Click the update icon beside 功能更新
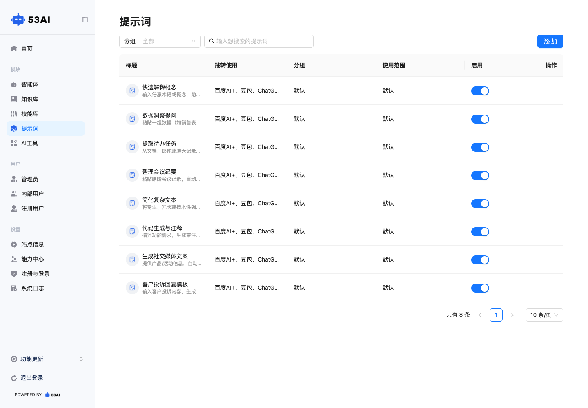588x408 pixels. click(x=14, y=359)
